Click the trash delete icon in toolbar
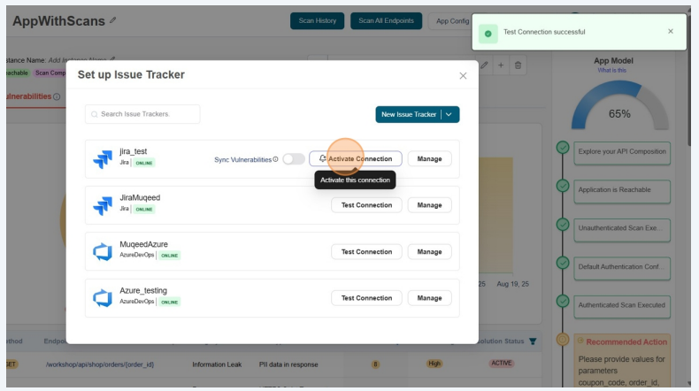699x391 pixels. (518, 65)
